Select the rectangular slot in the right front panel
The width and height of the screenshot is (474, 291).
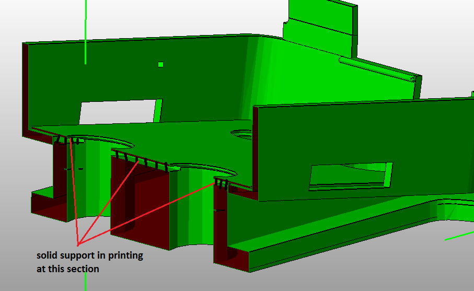click(351, 177)
